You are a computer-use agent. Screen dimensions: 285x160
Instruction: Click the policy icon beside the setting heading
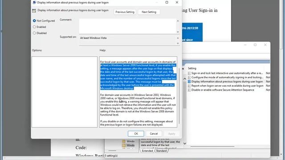(x=34, y=11)
